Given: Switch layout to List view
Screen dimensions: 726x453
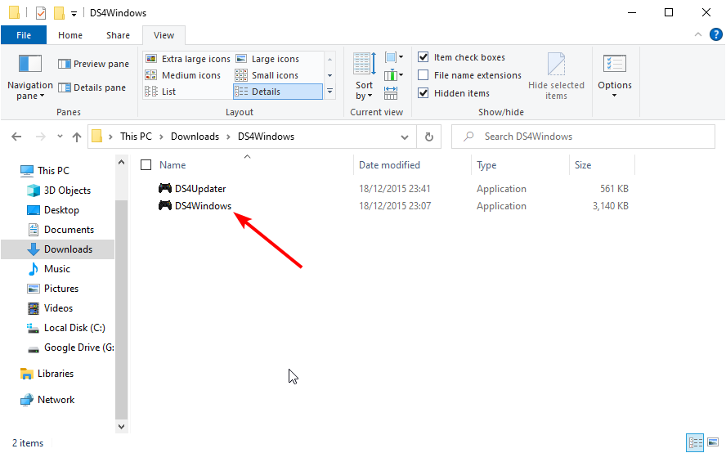Looking at the screenshot, I should 160,92.
